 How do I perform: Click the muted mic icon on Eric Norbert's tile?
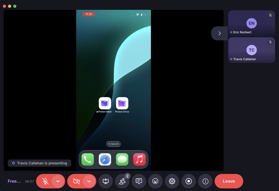(x=270, y=15)
